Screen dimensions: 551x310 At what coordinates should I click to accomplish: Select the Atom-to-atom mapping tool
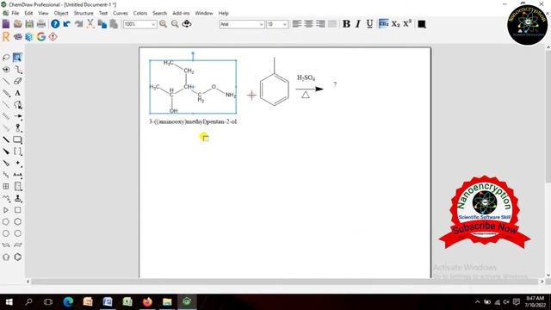[17, 175]
